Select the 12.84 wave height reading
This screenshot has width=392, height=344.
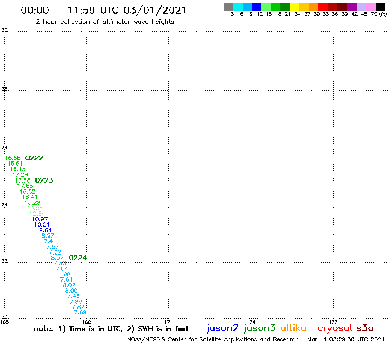point(37,214)
